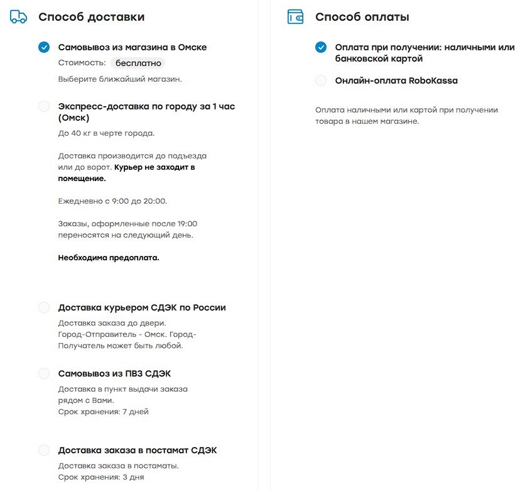This screenshot has width=525, height=491.
Task: Click the 'Выберите ближайший магазин' text
Action: pos(120,79)
